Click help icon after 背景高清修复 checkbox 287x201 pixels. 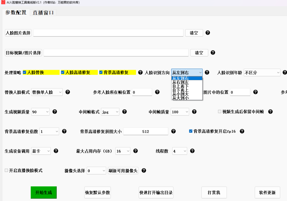click(x=140, y=72)
